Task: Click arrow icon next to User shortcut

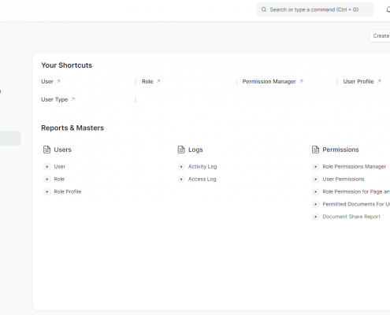Action: tap(58, 81)
